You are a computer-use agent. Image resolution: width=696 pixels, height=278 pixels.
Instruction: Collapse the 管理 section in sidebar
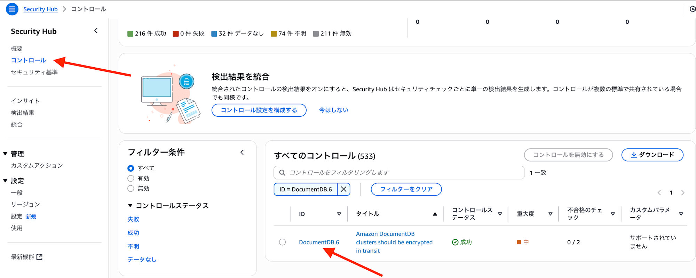tap(5, 154)
